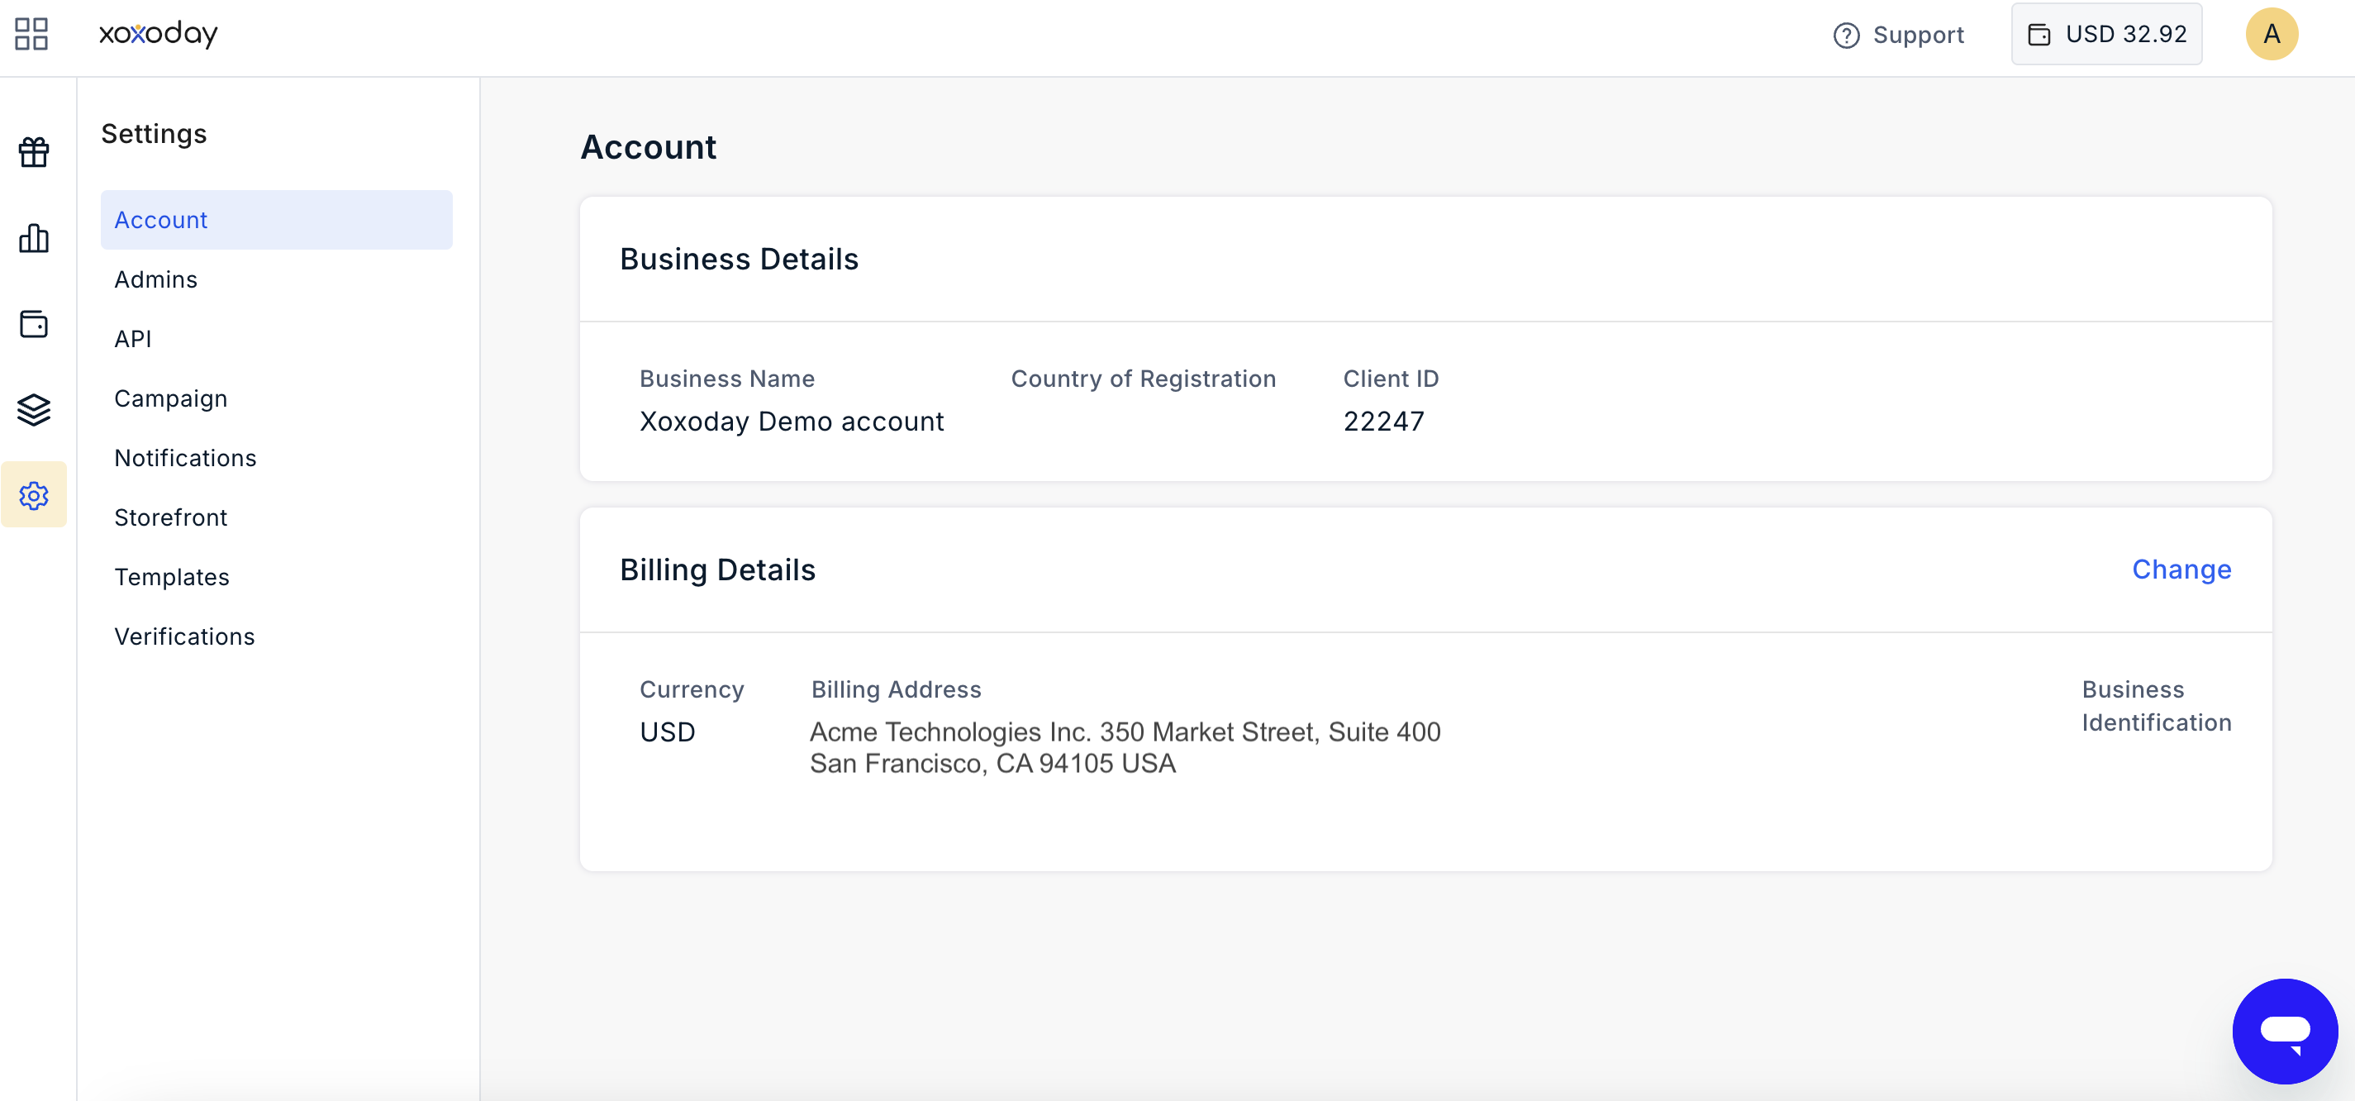The image size is (2355, 1101).
Task: Click the USD 32.92 wallet balance button
Action: 2106,34
